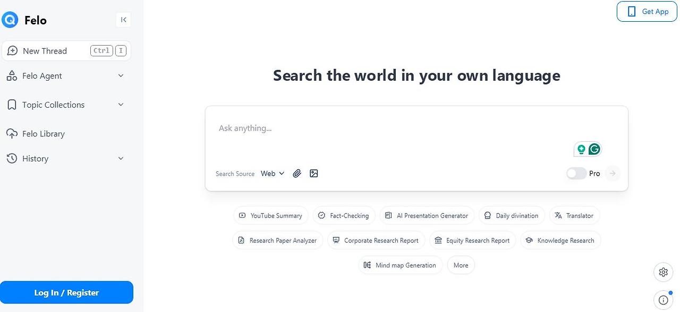Click the AI Presentation Generator slides icon
Screen dimensions: 680x312
[x=388, y=215]
